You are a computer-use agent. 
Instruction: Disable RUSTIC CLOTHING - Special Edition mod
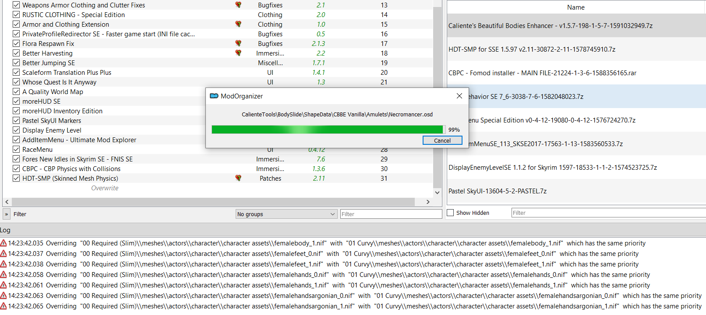tap(16, 14)
